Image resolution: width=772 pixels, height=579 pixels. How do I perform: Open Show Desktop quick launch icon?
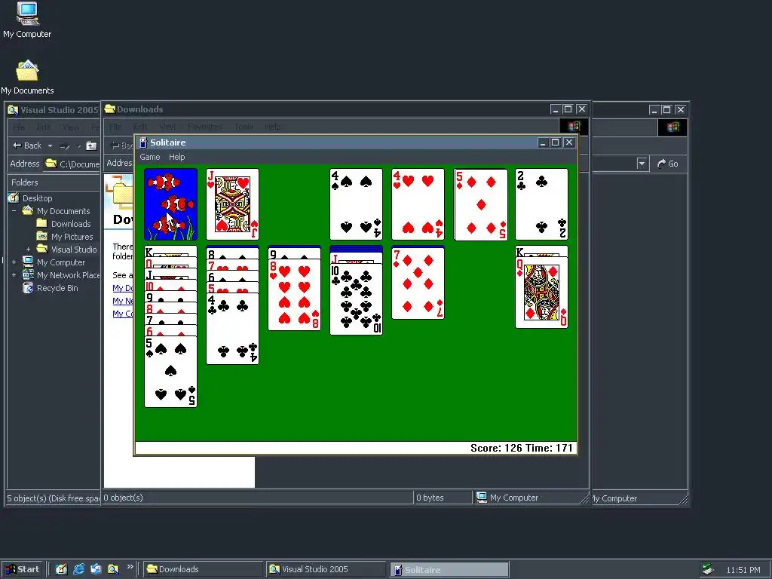tap(62, 569)
